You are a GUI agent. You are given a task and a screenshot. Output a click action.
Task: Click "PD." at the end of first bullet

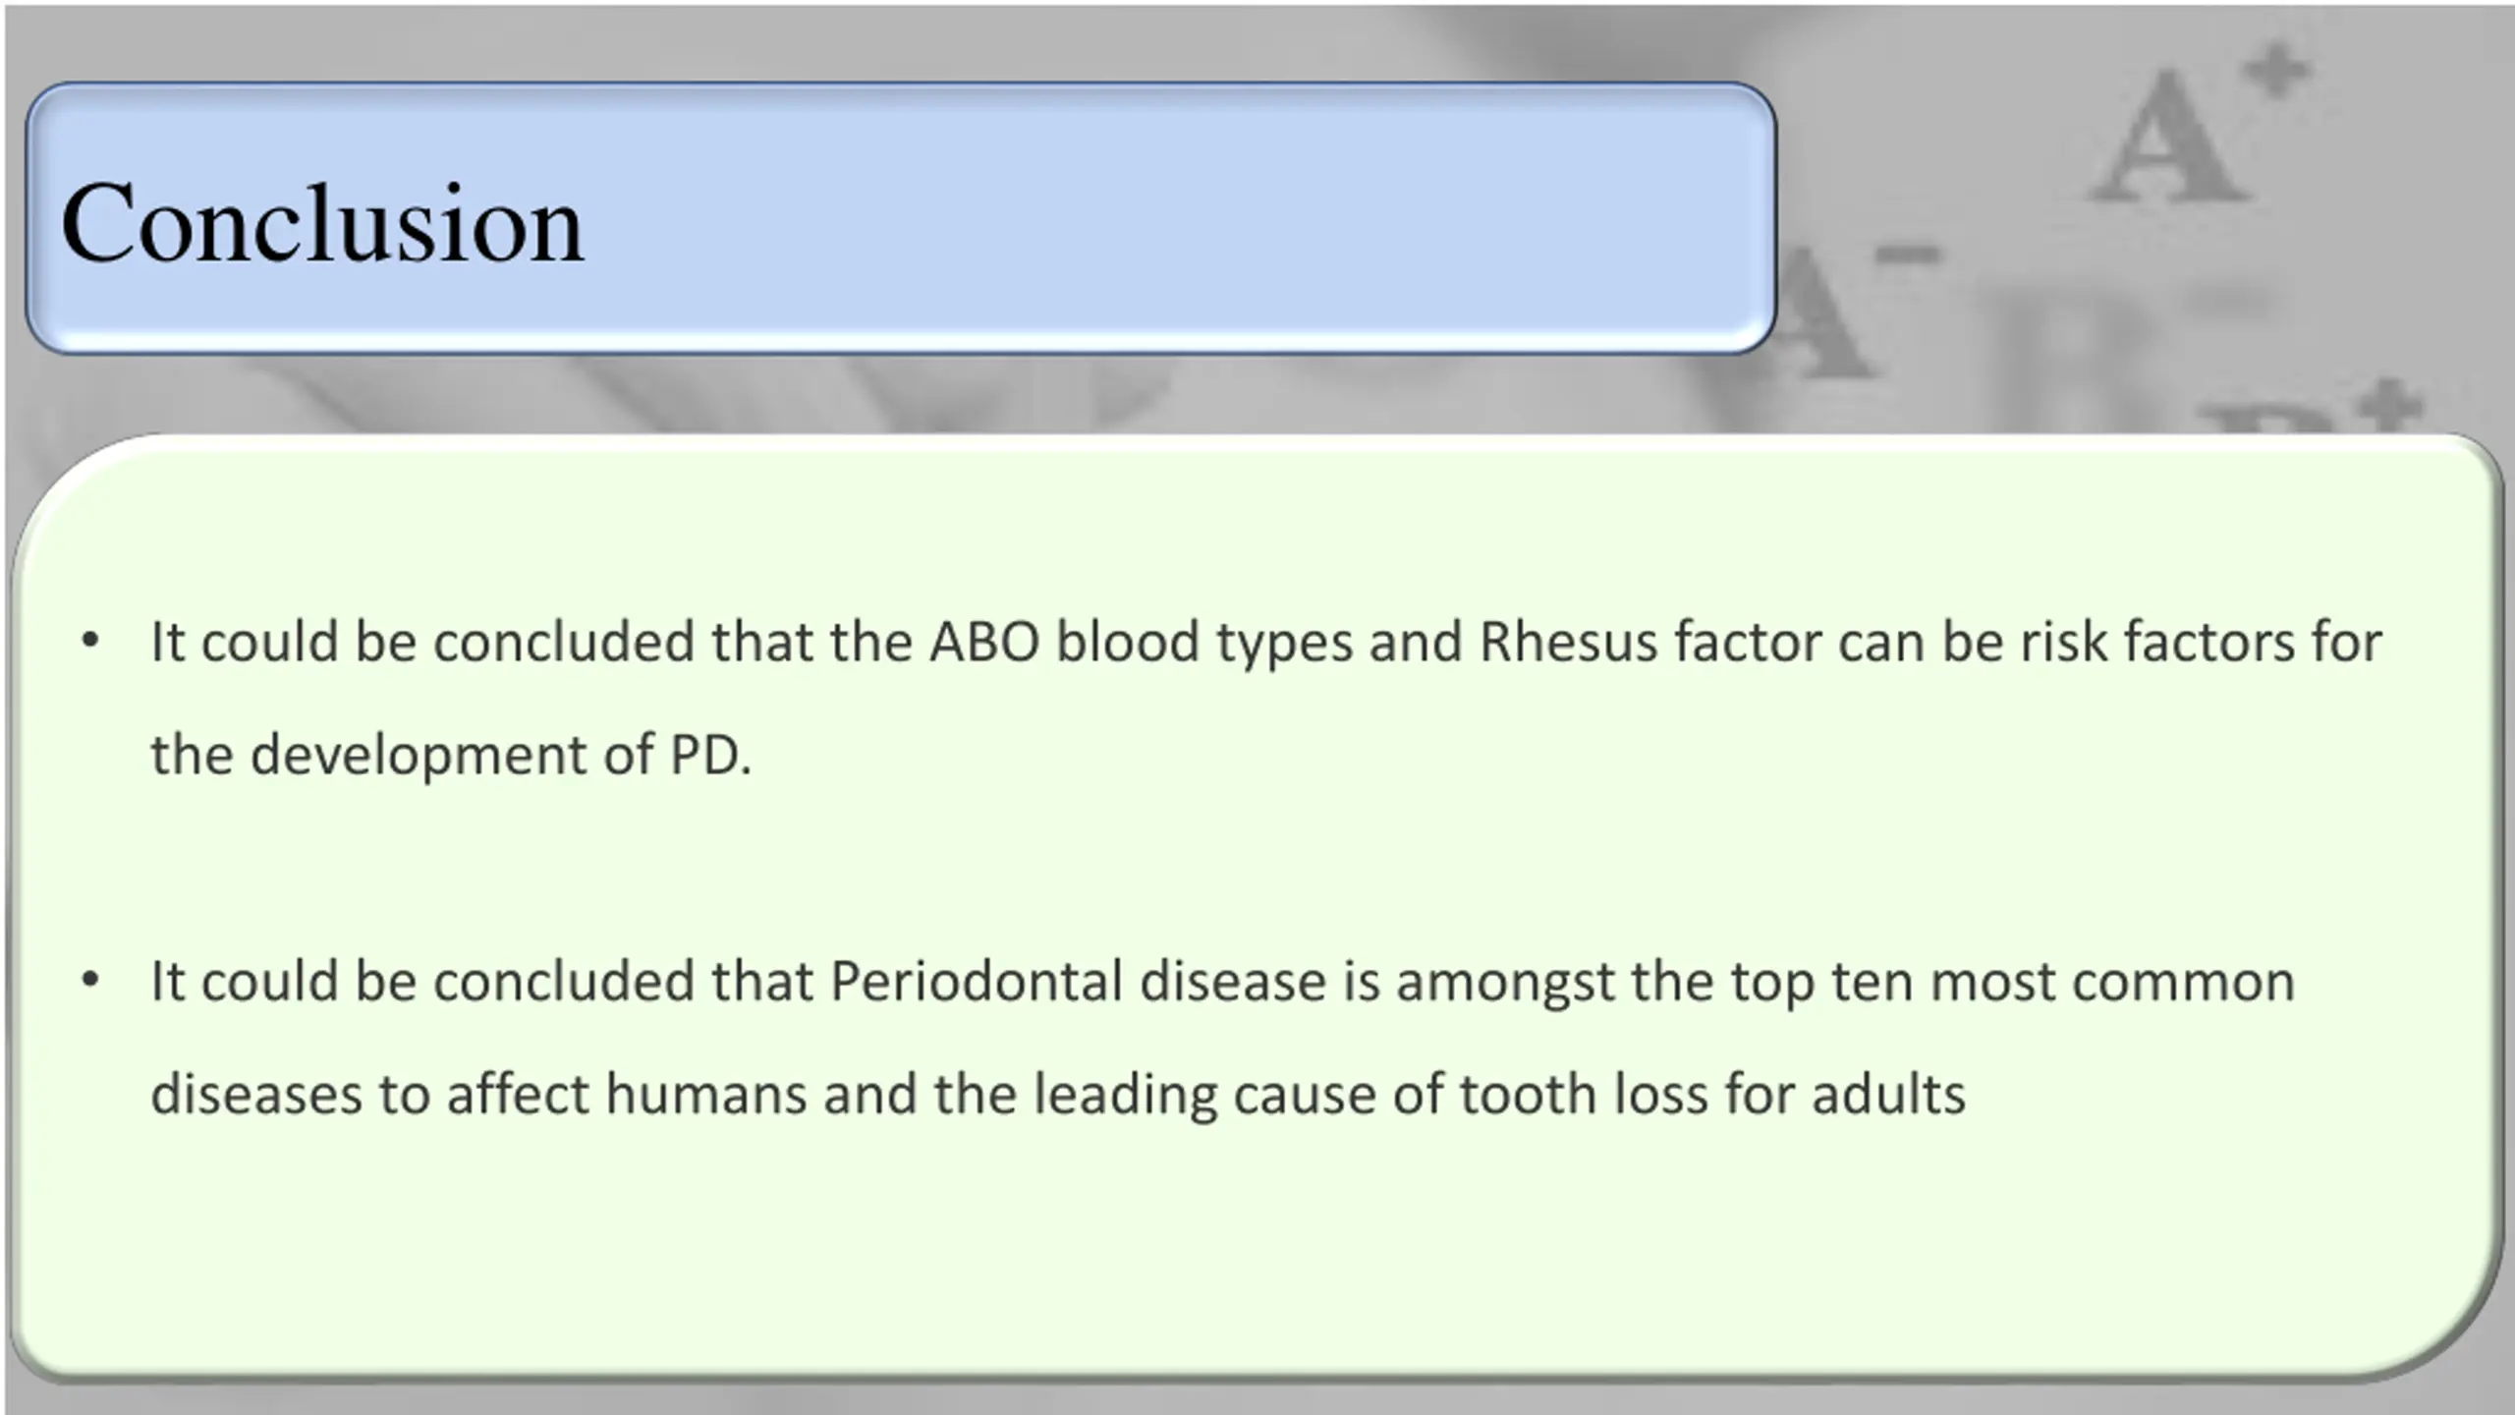711,755
